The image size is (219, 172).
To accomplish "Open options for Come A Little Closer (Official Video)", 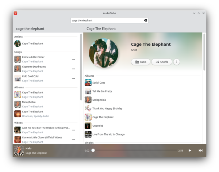I will [x=73, y=139].
